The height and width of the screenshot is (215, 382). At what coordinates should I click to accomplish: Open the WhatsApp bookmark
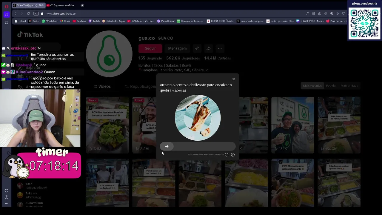pyautogui.click(x=50, y=21)
